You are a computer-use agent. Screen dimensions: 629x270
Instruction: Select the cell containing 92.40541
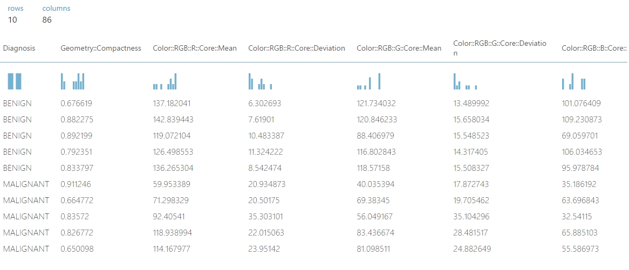(x=169, y=217)
